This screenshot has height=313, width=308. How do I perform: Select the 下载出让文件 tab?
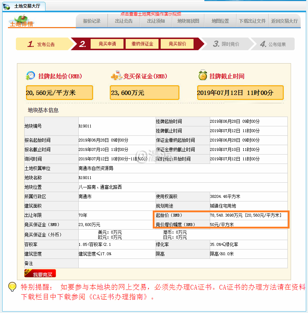(252, 21)
